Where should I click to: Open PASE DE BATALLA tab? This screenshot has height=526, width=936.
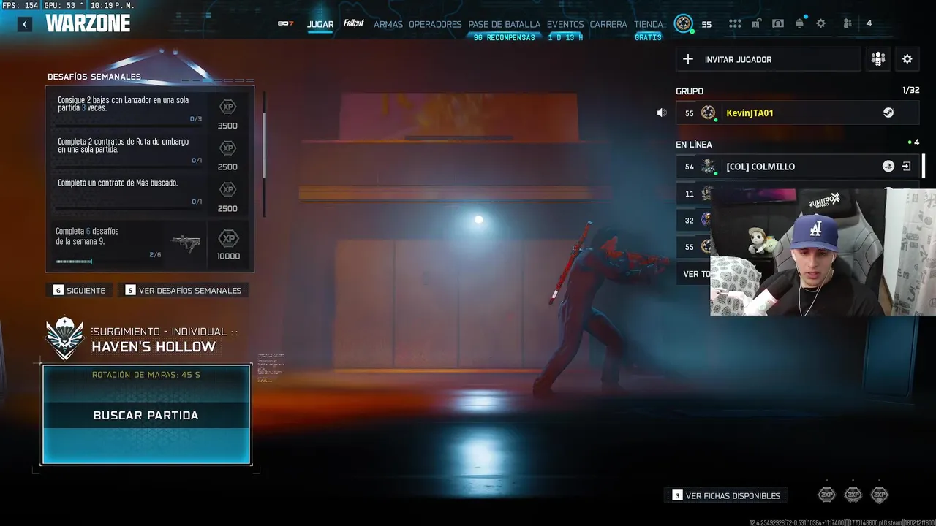pos(504,24)
